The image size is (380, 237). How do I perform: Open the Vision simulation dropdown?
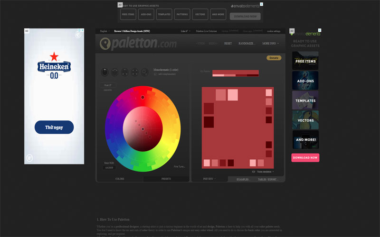pyautogui.click(x=265, y=172)
